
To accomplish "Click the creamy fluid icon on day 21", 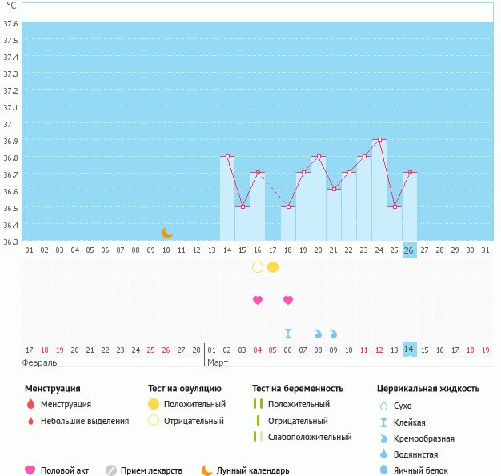I will tap(333, 333).
